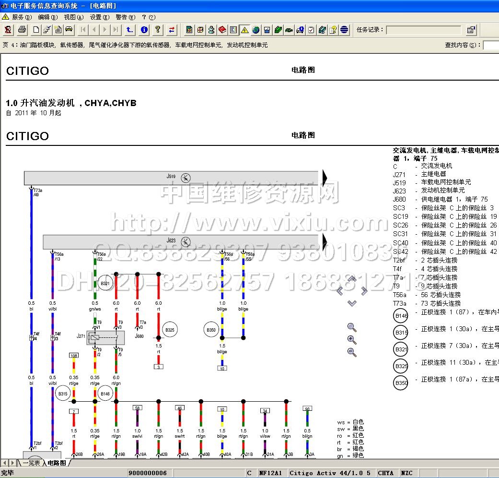This screenshot has width=499, height=478.
Task: Click the zoom in magnifier with plus
Action: pos(352,340)
